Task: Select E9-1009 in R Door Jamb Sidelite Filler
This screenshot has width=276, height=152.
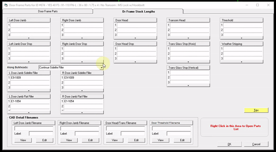Action: (x=83, y=78)
